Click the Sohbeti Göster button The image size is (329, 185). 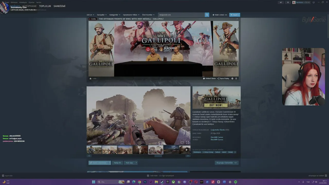[209, 78]
